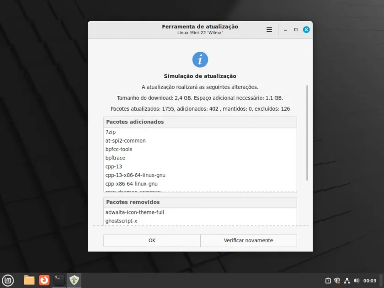This screenshot has width=384, height=288.
Task: Select the upgrade tool shield taskbar icon
Action: (74, 280)
